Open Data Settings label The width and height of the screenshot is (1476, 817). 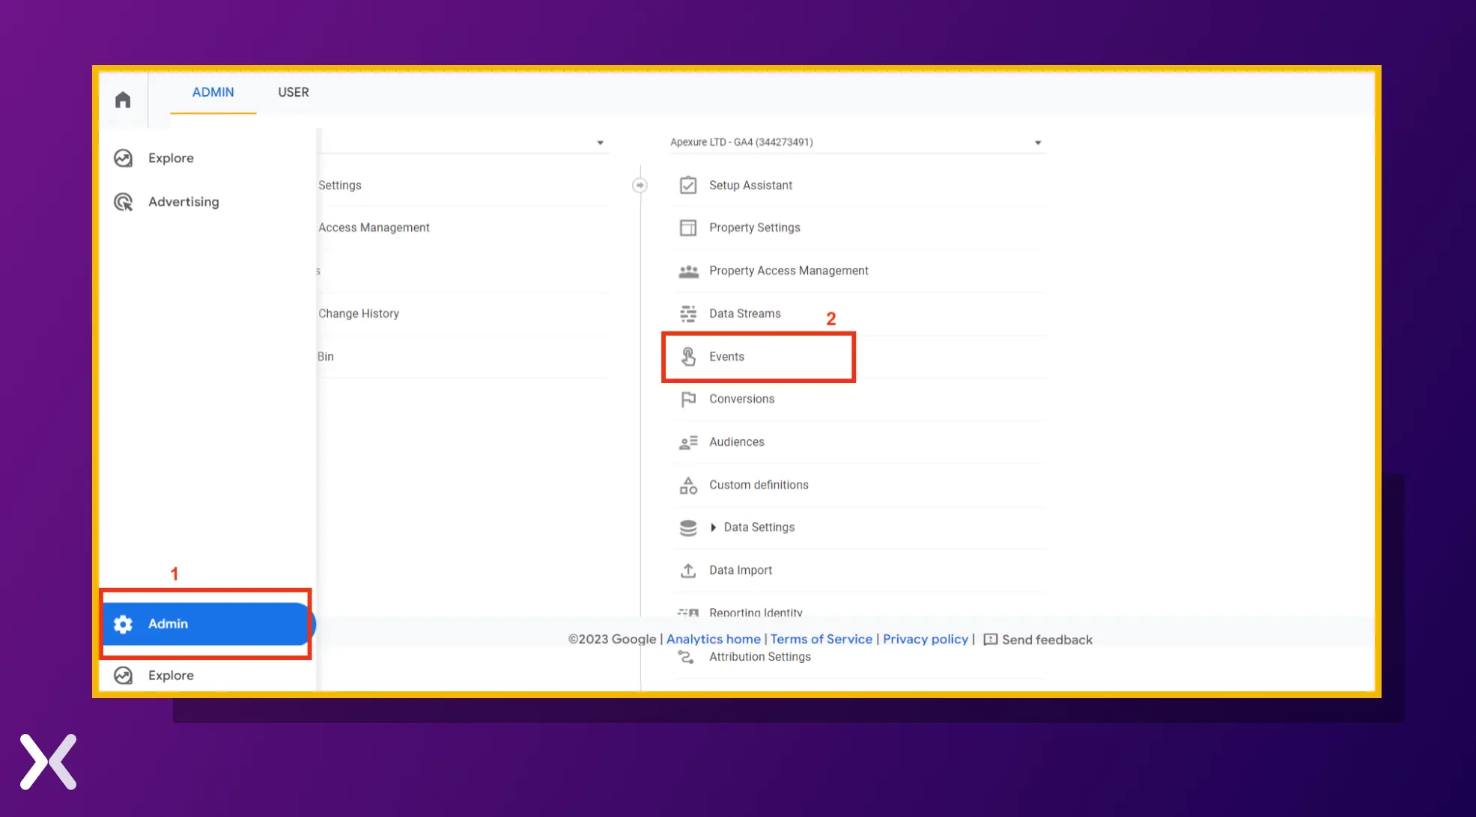point(759,527)
